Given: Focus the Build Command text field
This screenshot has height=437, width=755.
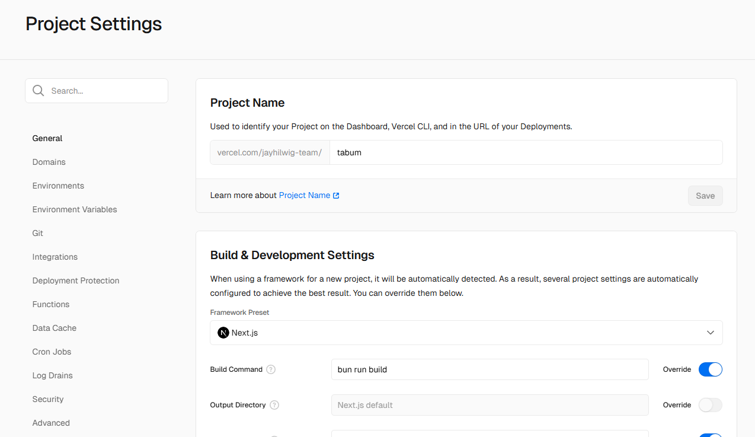Looking at the screenshot, I should point(490,369).
